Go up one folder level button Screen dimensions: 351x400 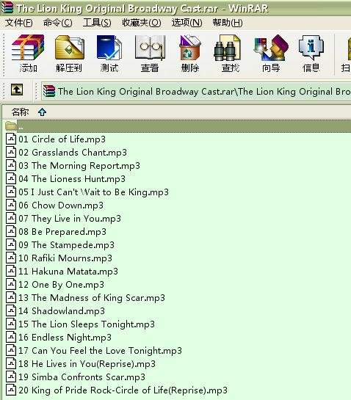click(17, 90)
